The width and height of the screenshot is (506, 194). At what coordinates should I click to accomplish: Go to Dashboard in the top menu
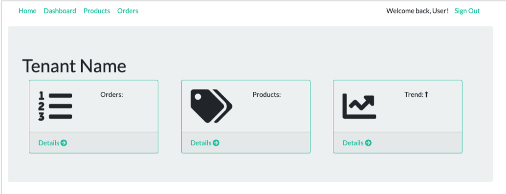coord(60,11)
